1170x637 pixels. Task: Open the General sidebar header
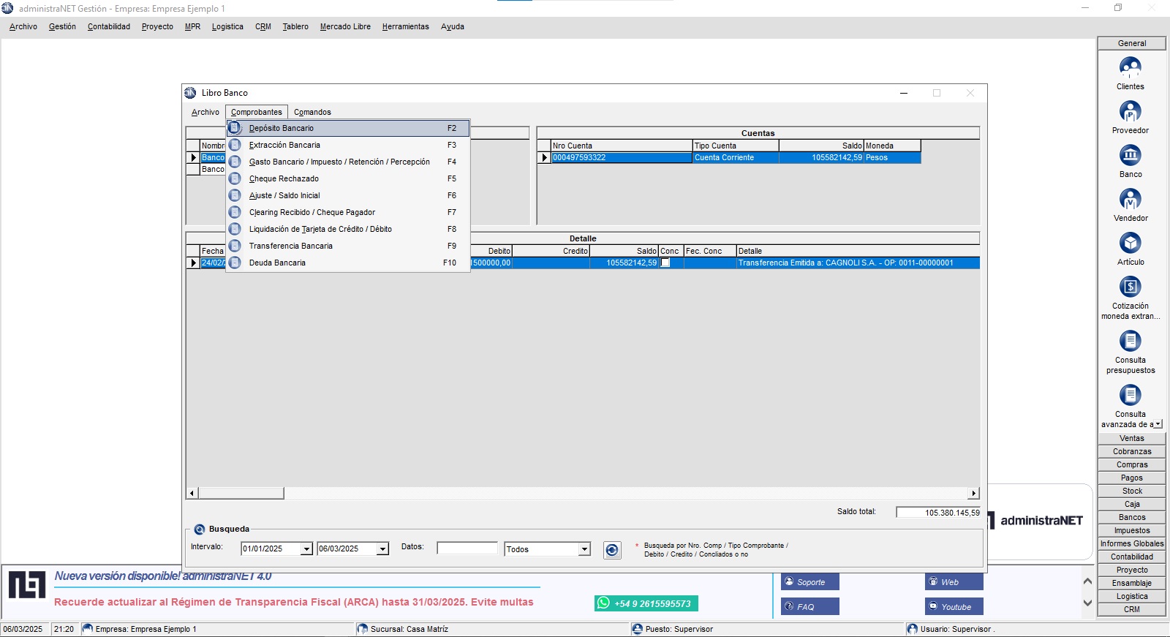(1132, 43)
